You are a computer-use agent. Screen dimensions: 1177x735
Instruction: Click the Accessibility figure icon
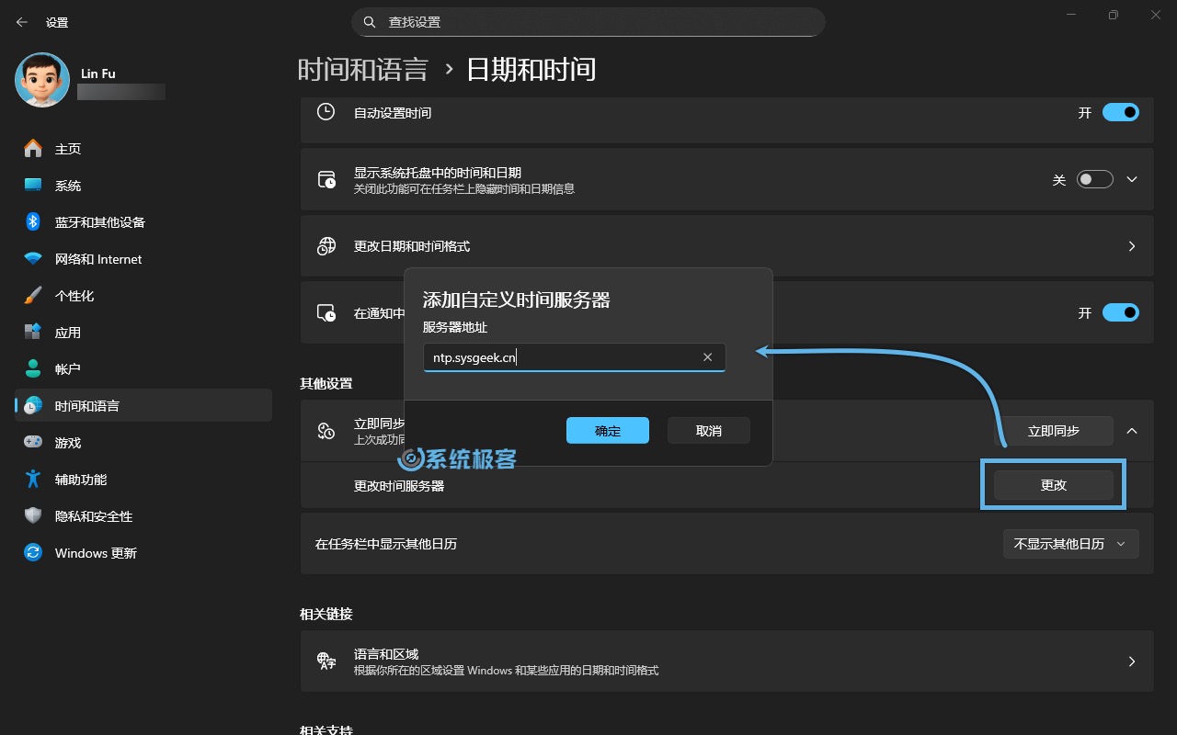point(33,480)
